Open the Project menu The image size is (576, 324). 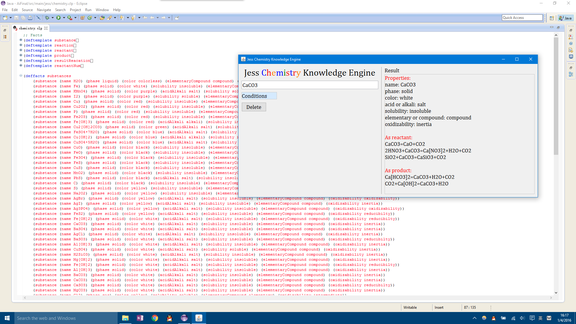click(75, 10)
